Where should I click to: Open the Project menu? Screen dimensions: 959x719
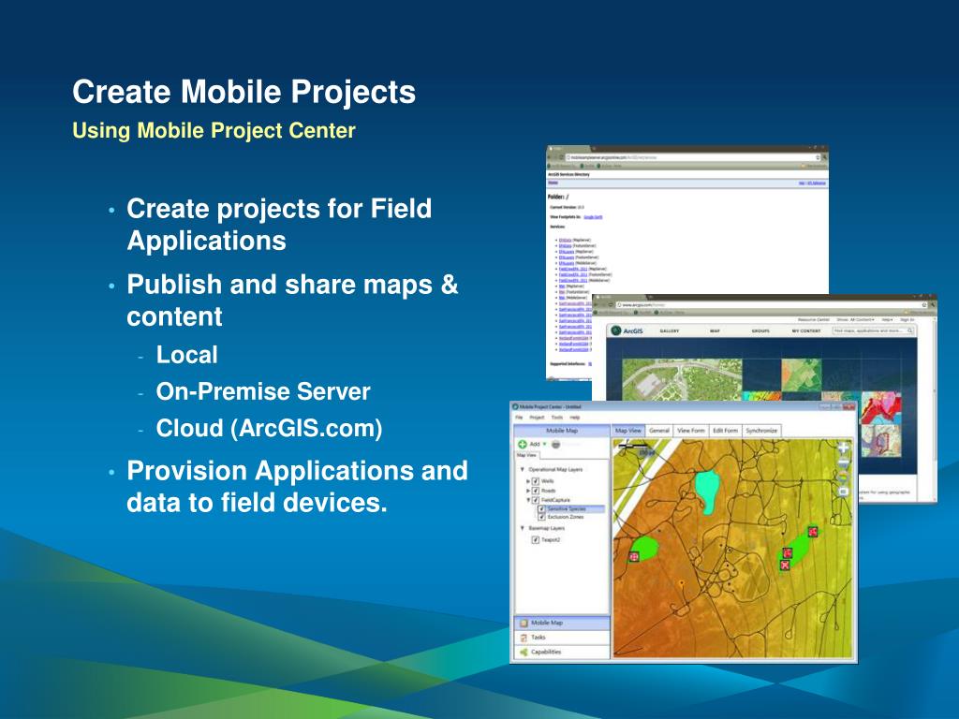[537, 418]
